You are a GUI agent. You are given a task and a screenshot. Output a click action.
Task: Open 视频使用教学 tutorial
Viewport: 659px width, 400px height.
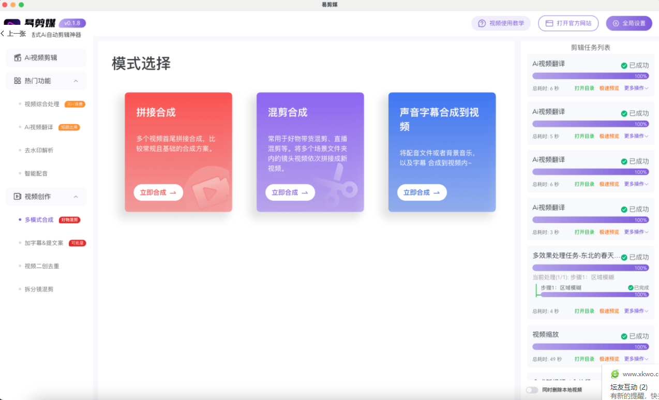tap(500, 23)
